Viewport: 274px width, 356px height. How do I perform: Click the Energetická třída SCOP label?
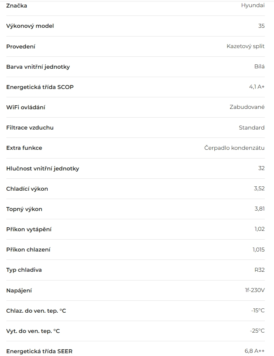[x=40, y=87]
